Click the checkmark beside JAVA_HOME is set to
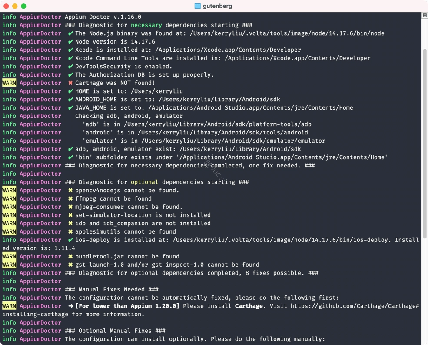This screenshot has height=345, width=428. pyautogui.click(x=70, y=108)
